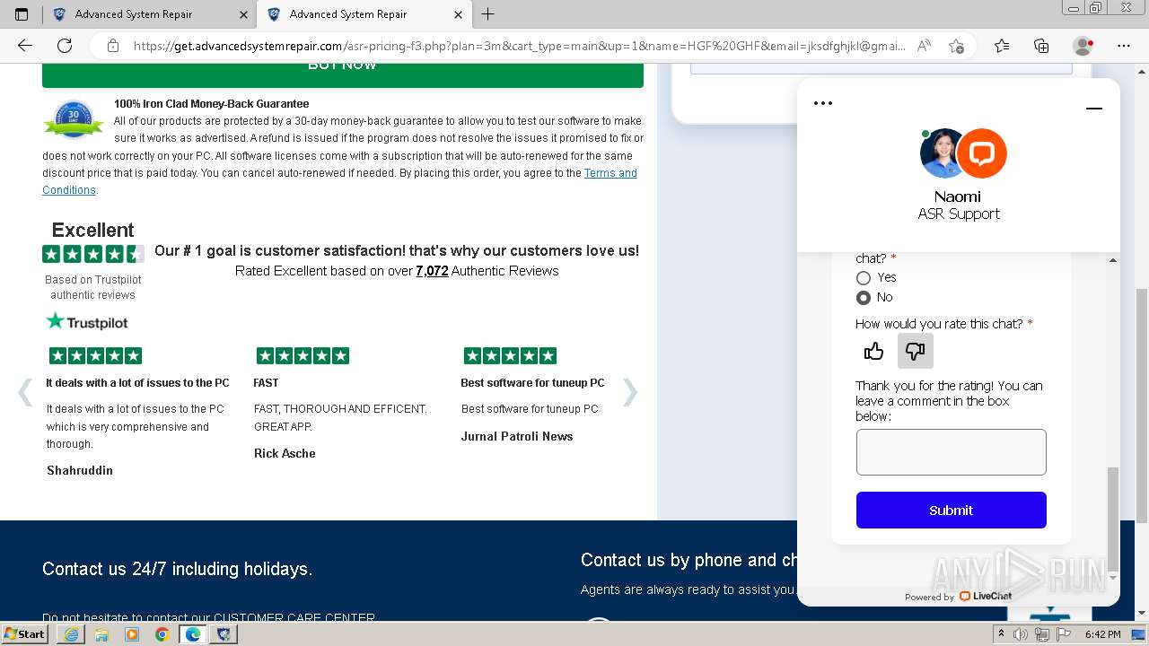Open review 'Best software for tuneup PC'
Viewport: 1149px width, 646px height.
[532, 383]
